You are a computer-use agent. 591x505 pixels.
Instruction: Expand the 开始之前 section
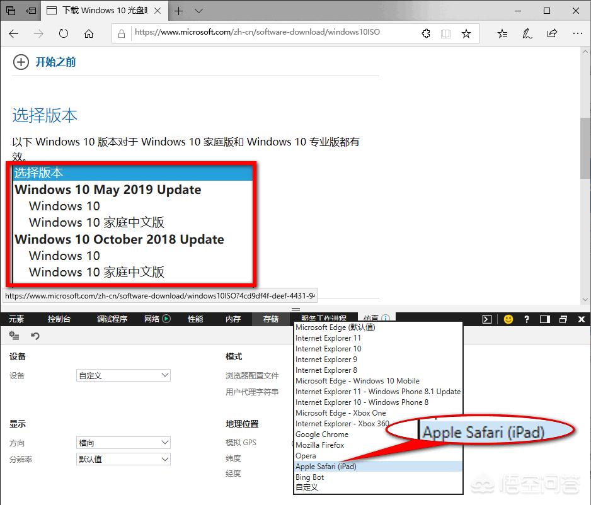tap(21, 62)
